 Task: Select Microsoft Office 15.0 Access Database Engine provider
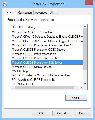click(47, 41)
